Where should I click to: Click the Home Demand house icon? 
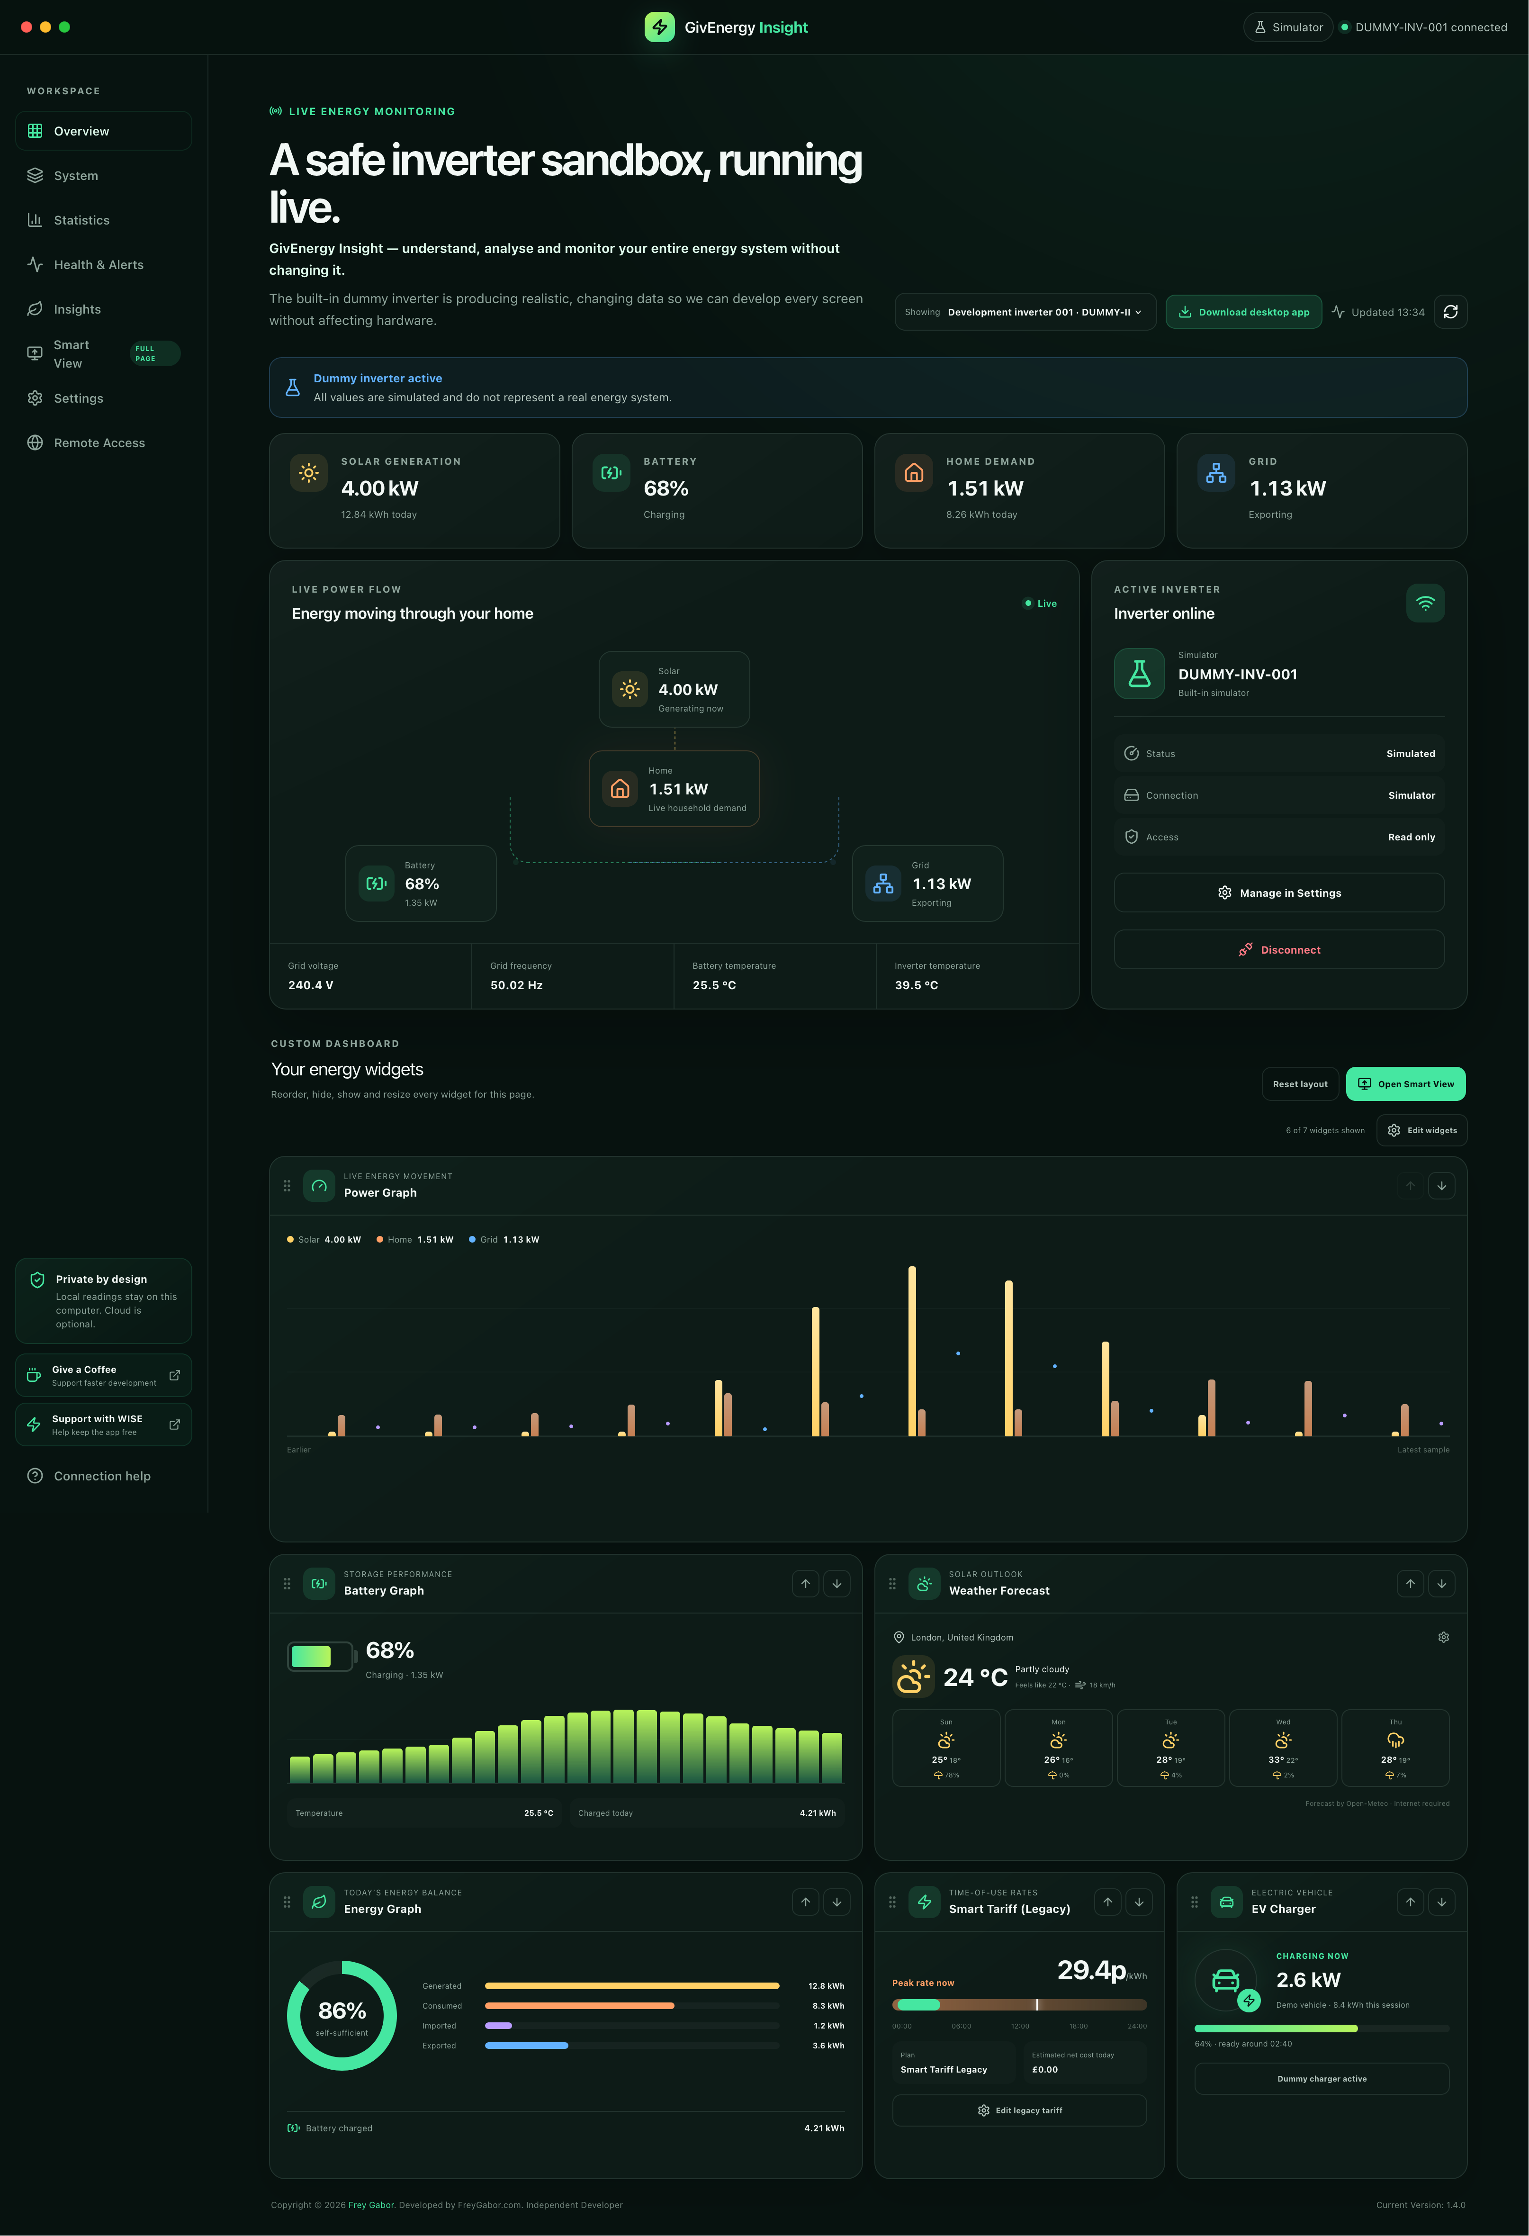(914, 472)
